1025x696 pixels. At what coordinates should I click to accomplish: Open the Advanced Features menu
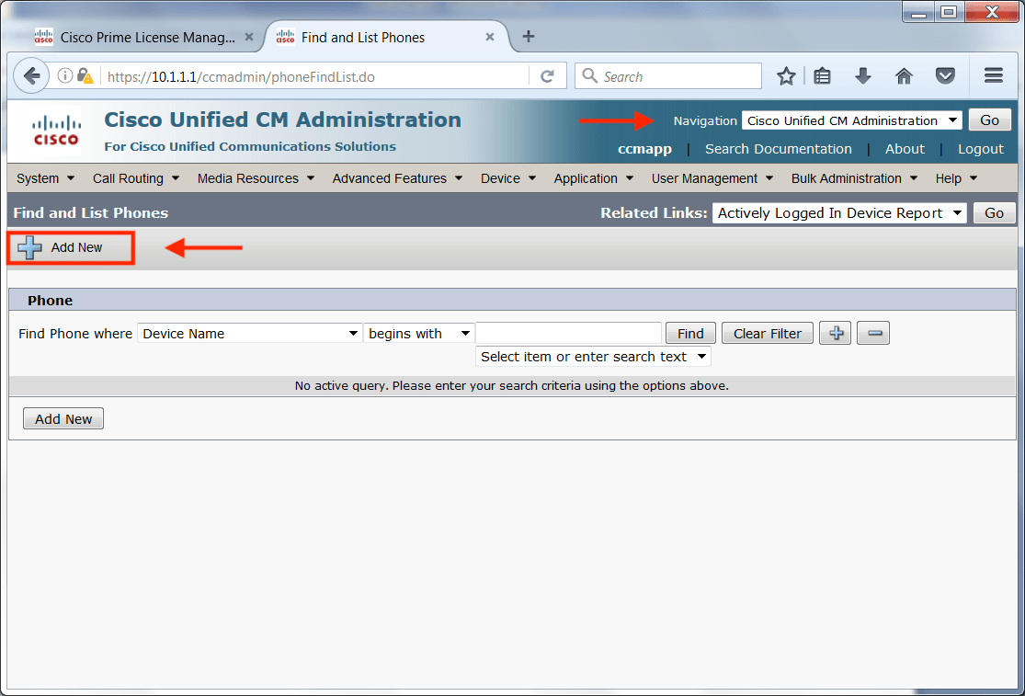coord(397,178)
